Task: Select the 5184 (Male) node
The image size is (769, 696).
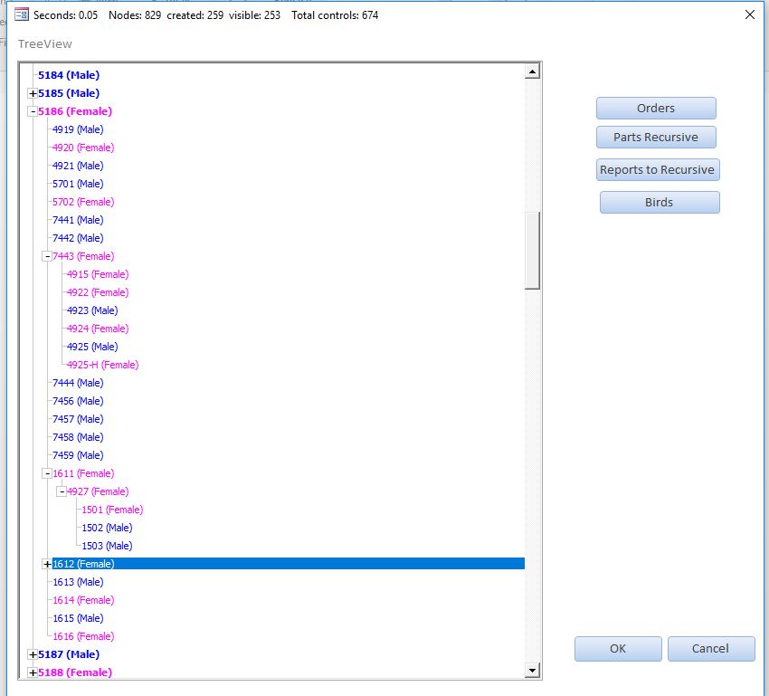Action: (x=69, y=75)
